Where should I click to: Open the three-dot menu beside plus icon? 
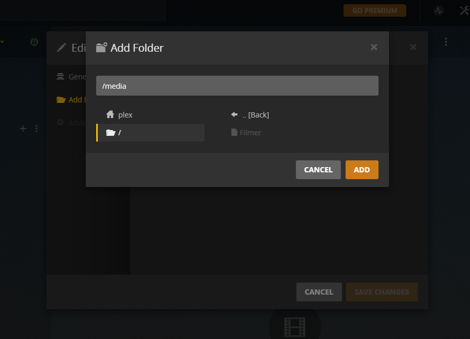tap(37, 128)
